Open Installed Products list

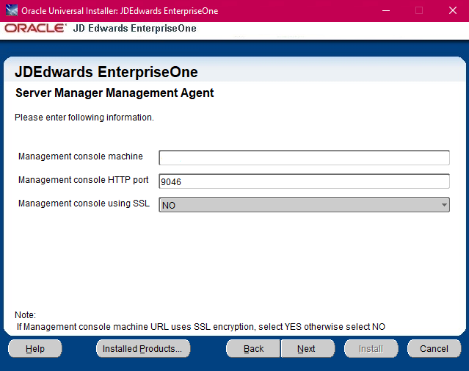143,348
